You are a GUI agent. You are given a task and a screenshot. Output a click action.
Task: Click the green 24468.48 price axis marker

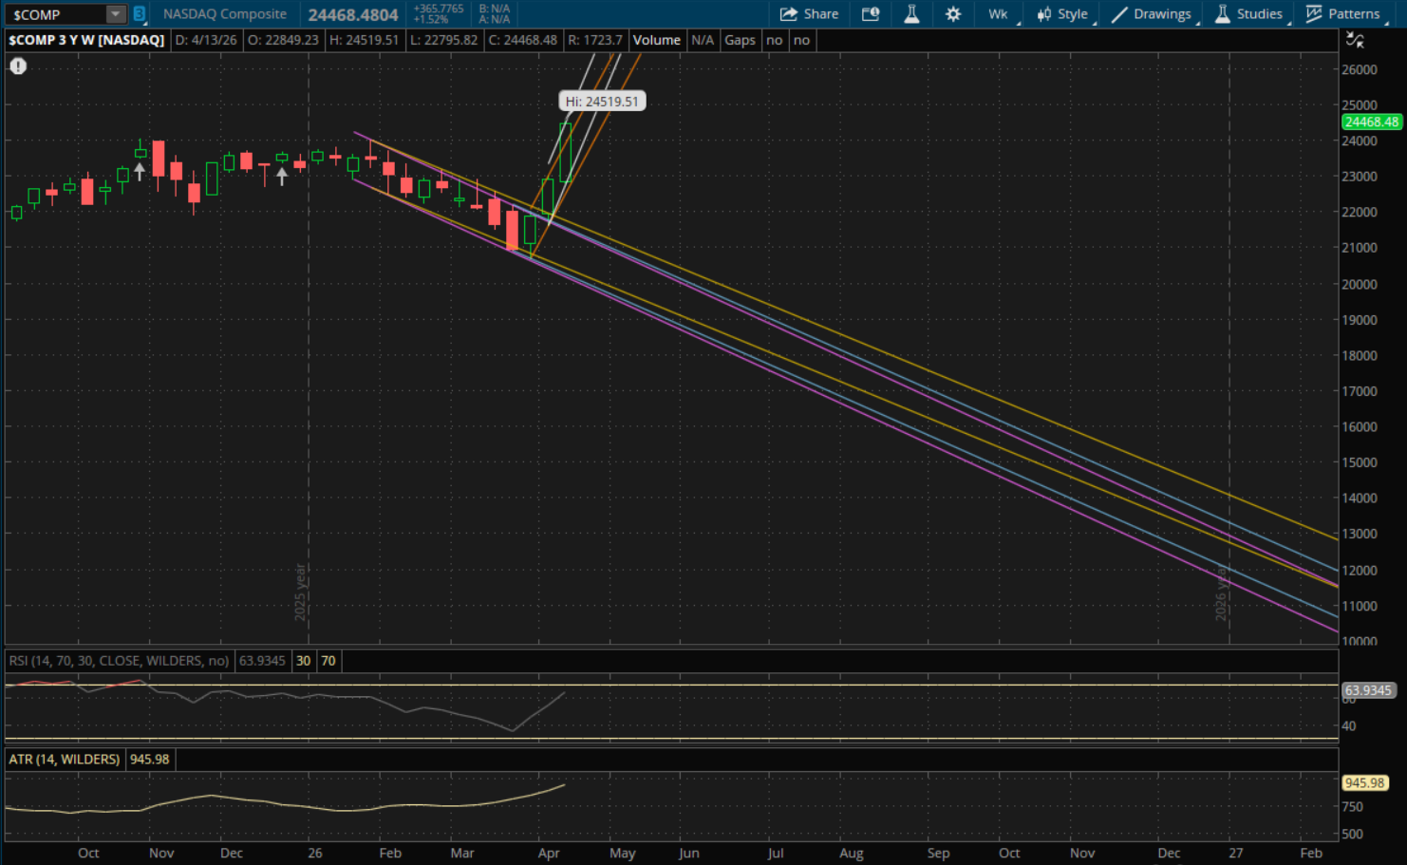point(1370,122)
